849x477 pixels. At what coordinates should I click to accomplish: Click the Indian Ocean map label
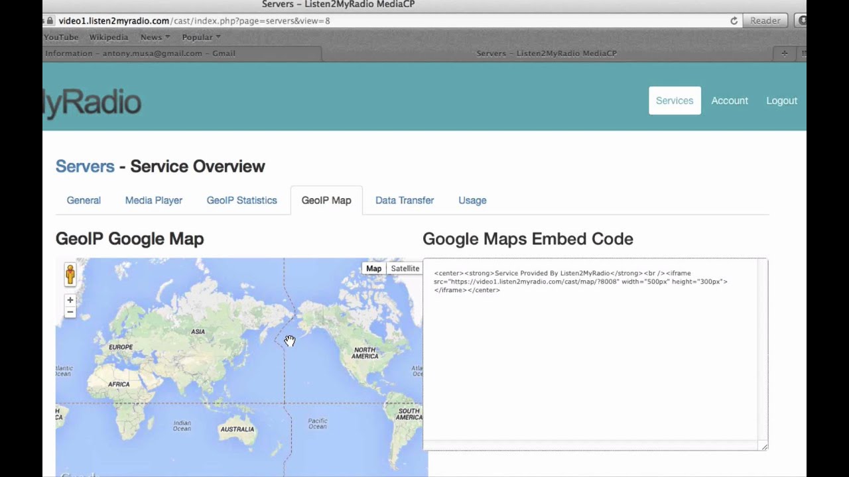pyautogui.click(x=182, y=425)
